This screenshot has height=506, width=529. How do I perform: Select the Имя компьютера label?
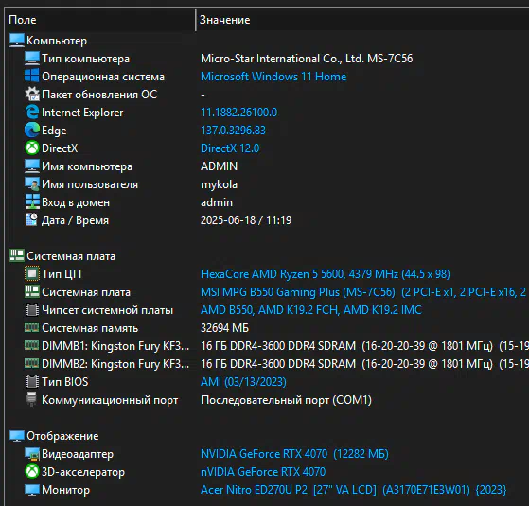(x=87, y=166)
